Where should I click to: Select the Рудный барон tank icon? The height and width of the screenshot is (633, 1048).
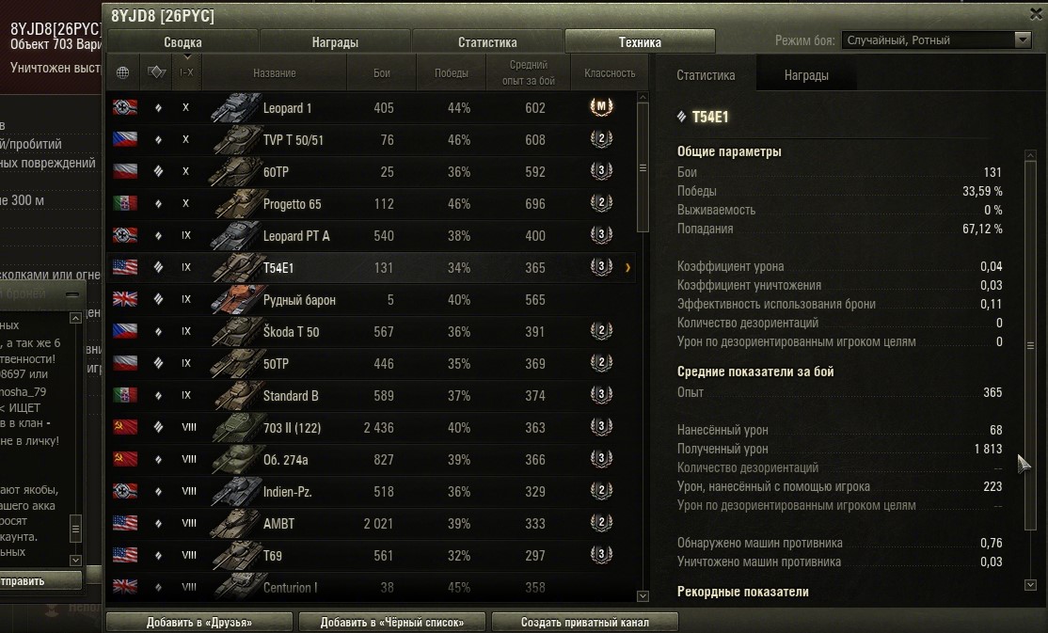234,299
